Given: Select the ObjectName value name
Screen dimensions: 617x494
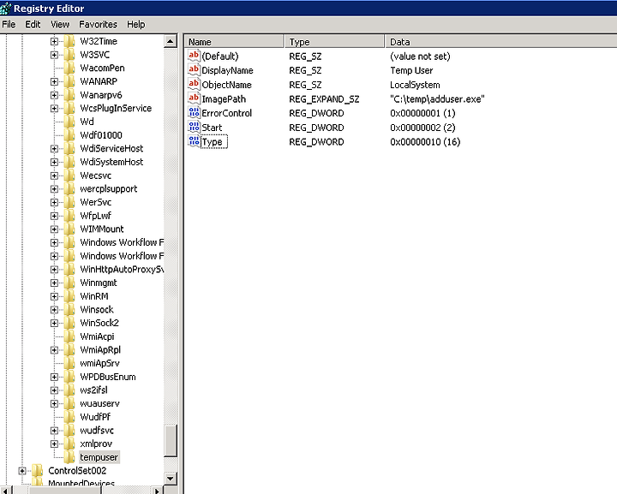Looking at the screenshot, I should pos(226,85).
